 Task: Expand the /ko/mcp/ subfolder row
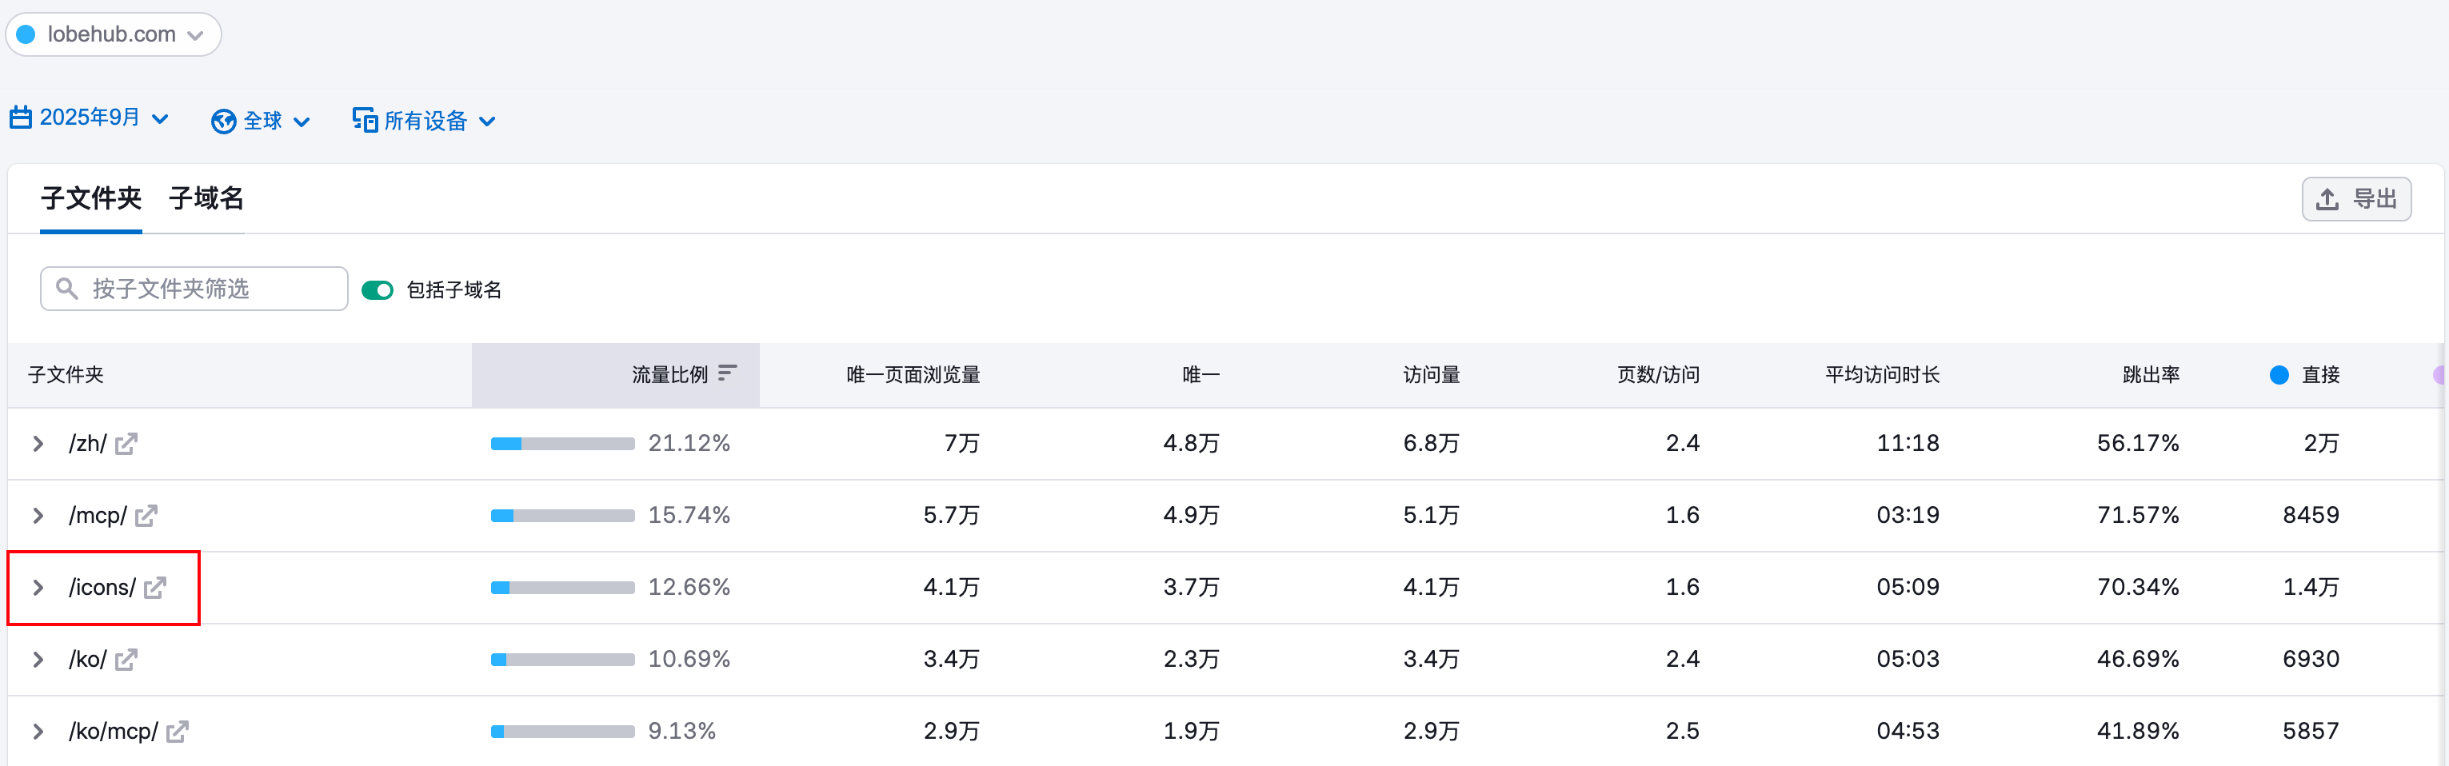(x=38, y=732)
